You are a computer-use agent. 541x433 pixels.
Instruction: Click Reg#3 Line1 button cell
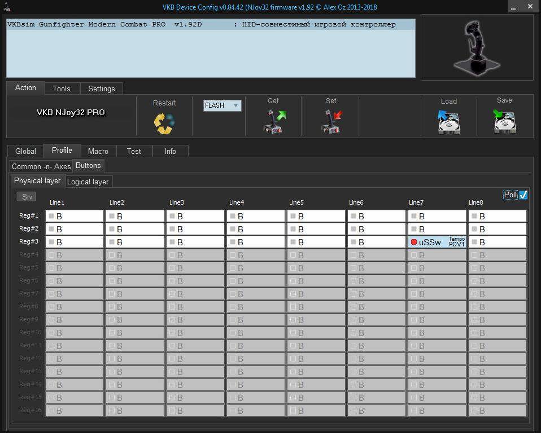coord(75,242)
